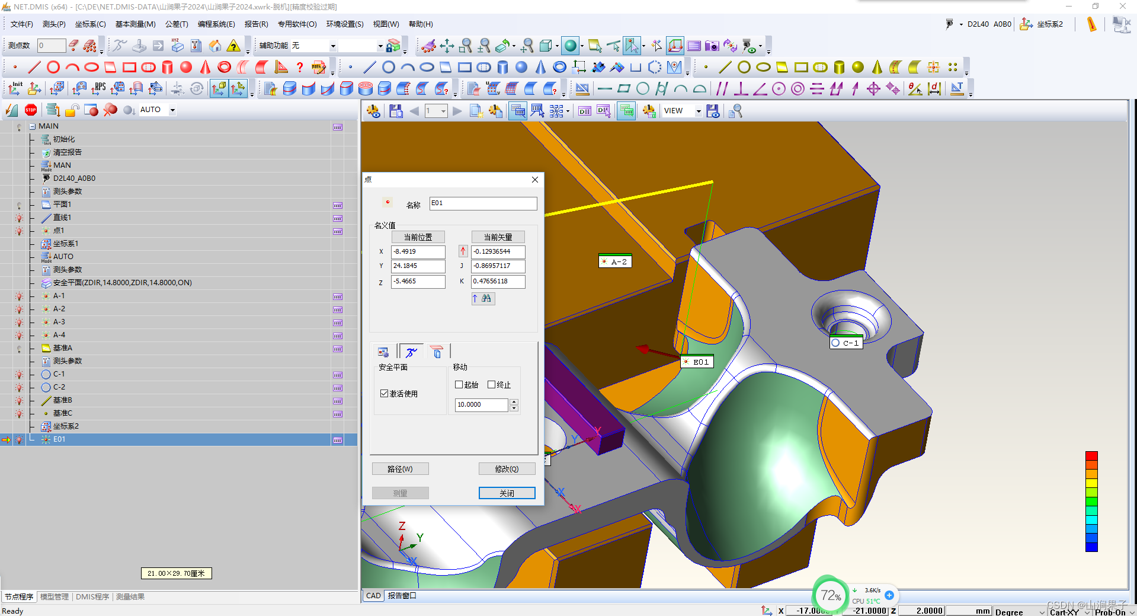The image size is (1137, 616).
Task: Click the yellow warning question icon
Action: [x=234, y=46]
